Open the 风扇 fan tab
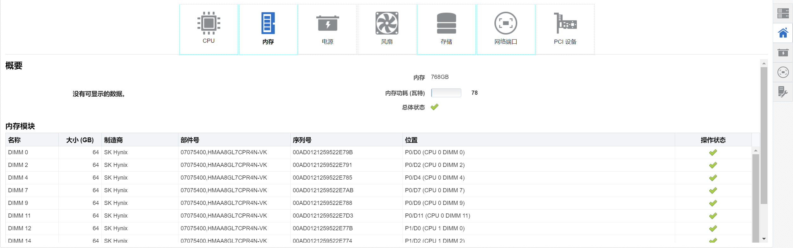The image size is (793, 248). coord(387,29)
